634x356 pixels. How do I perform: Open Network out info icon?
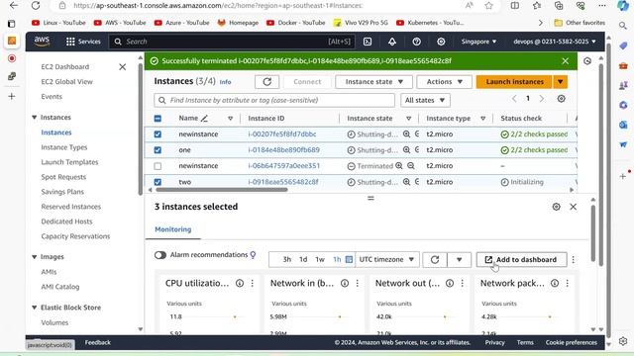point(450,284)
